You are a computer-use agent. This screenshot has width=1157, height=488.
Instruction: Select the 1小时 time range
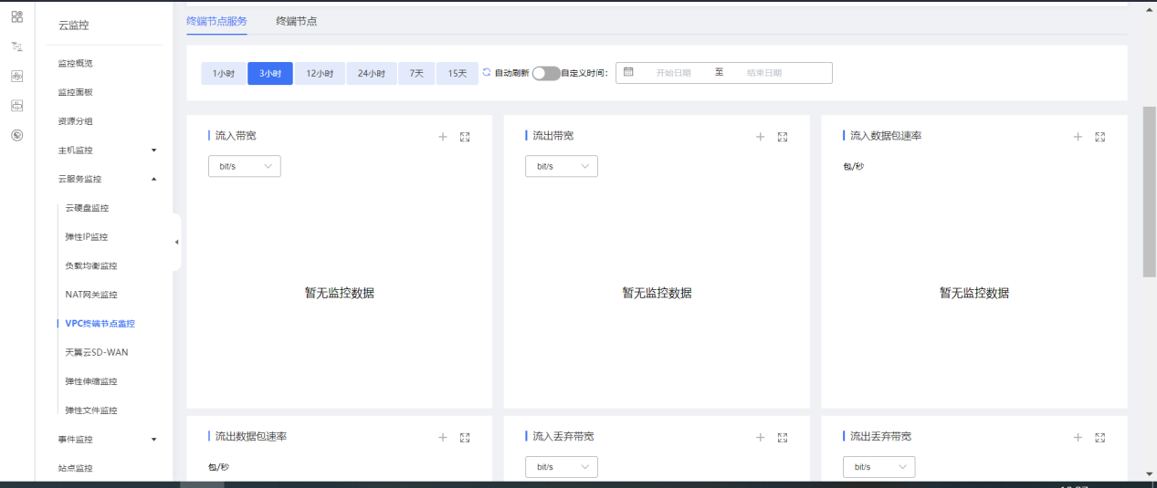[x=224, y=73]
